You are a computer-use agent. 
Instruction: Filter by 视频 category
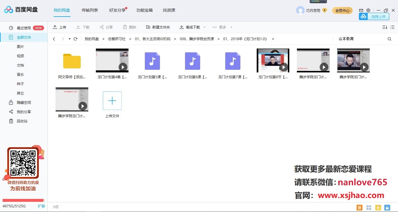(20, 56)
